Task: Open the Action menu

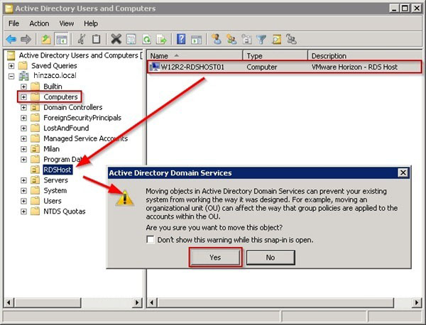Action: point(39,23)
